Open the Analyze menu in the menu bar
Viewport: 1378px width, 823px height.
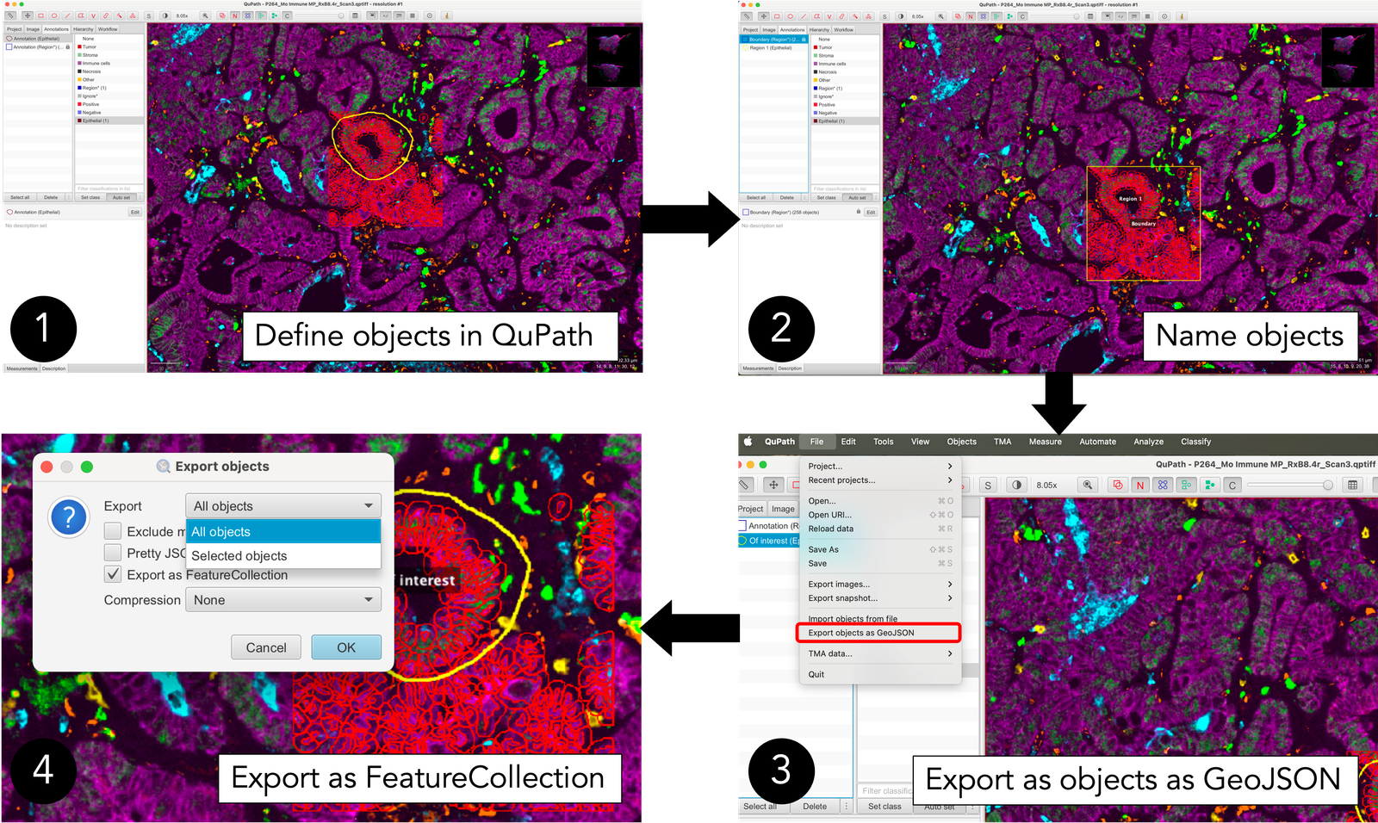(1148, 442)
